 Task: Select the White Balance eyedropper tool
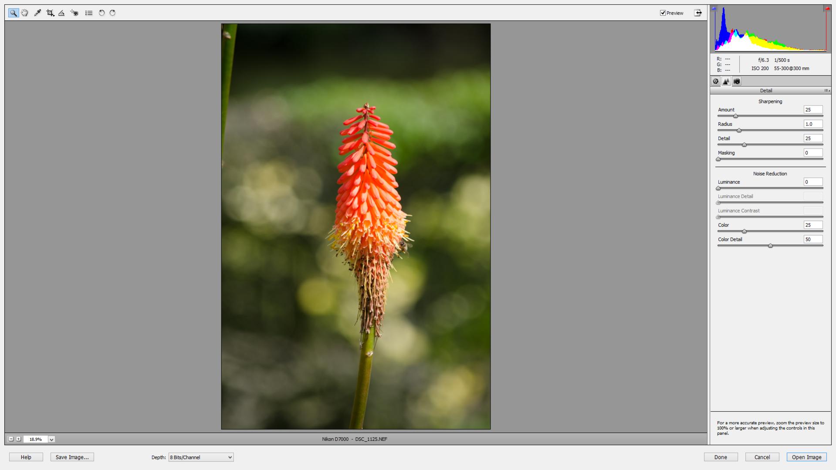click(x=37, y=13)
